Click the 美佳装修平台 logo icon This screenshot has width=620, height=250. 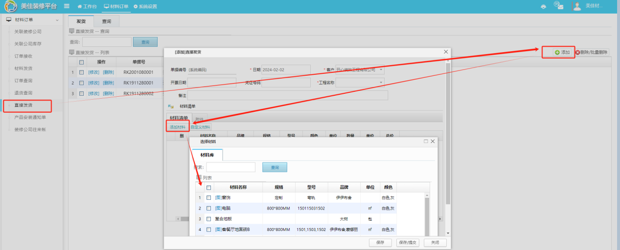click(11, 6)
